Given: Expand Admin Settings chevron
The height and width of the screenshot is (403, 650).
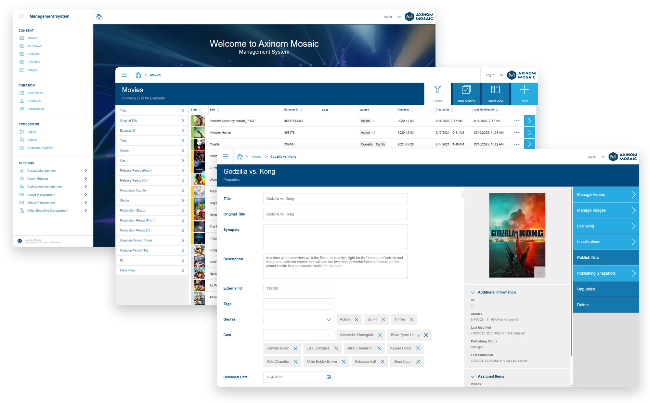Looking at the screenshot, I should click(x=86, y=178).
